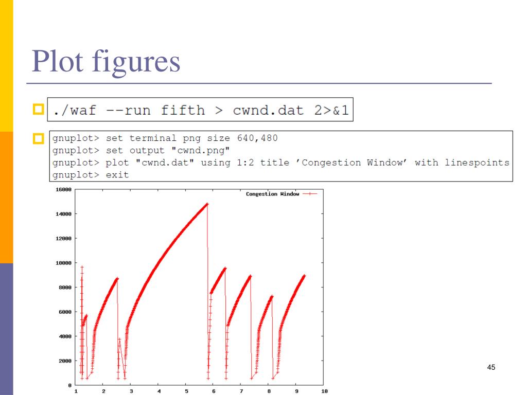Viewport: 527px width, 395px height.
Task: Click the yellow bullet beside the waf command
Action: point(38,109)
